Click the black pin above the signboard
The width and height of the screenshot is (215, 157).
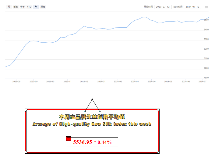(x=92, y=99)
